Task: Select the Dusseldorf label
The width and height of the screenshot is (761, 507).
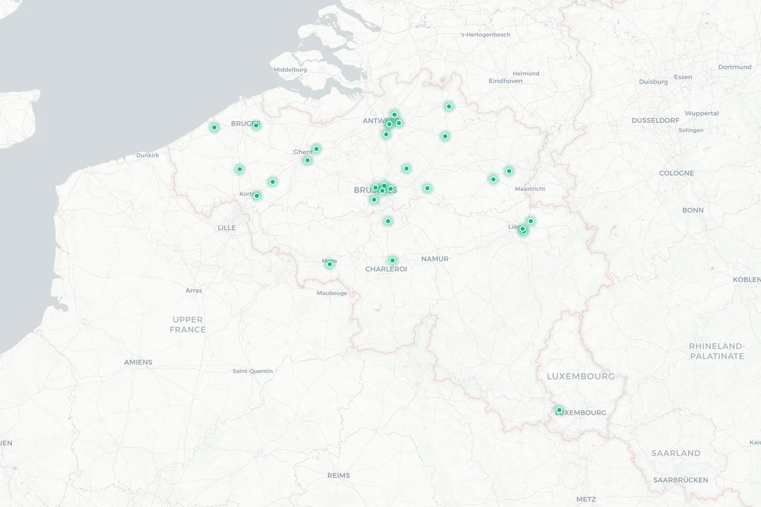Action: pyautogui.click(x=655, y=120)
